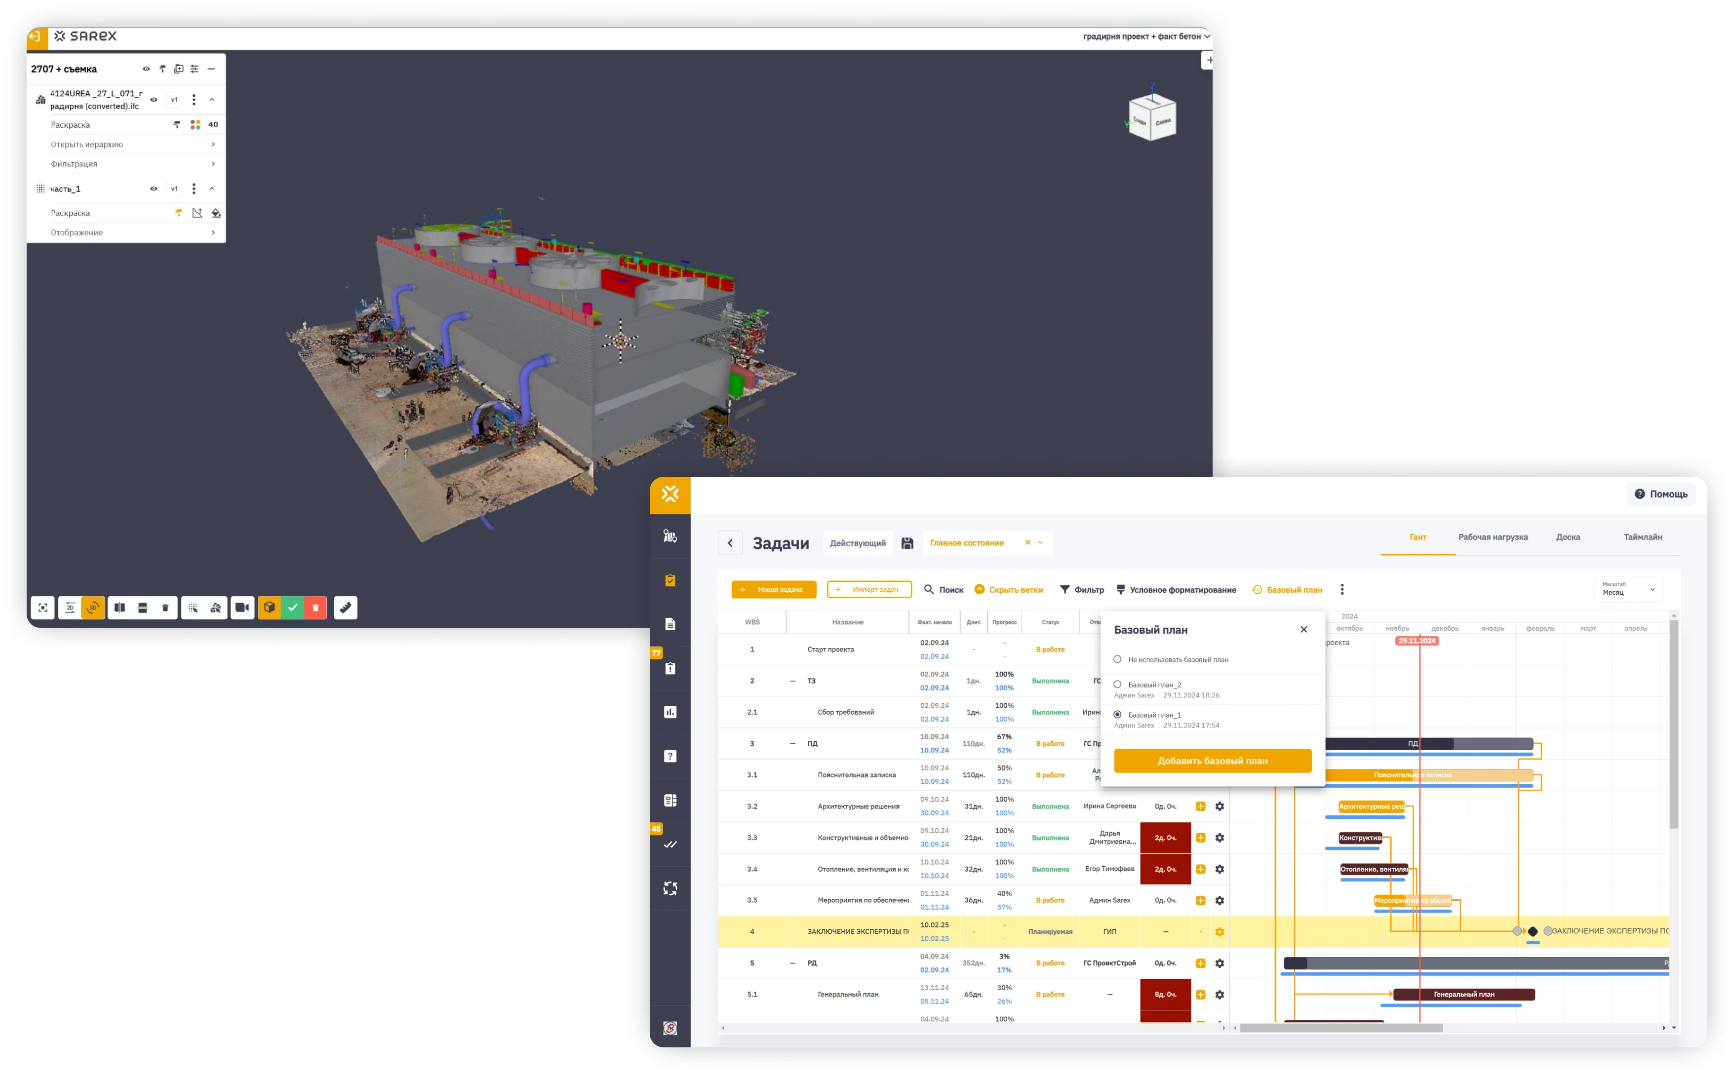Open the градирня проект + факт бетон dropdown
Screen dimensions: 1734x1074
click(x=1145, y=36)
